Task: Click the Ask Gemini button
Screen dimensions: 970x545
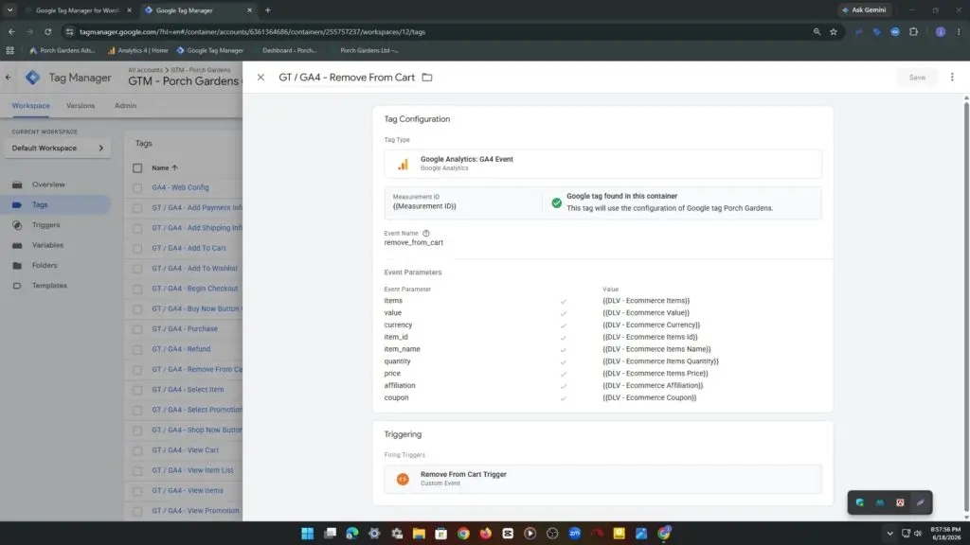Action: pos(864,9)
